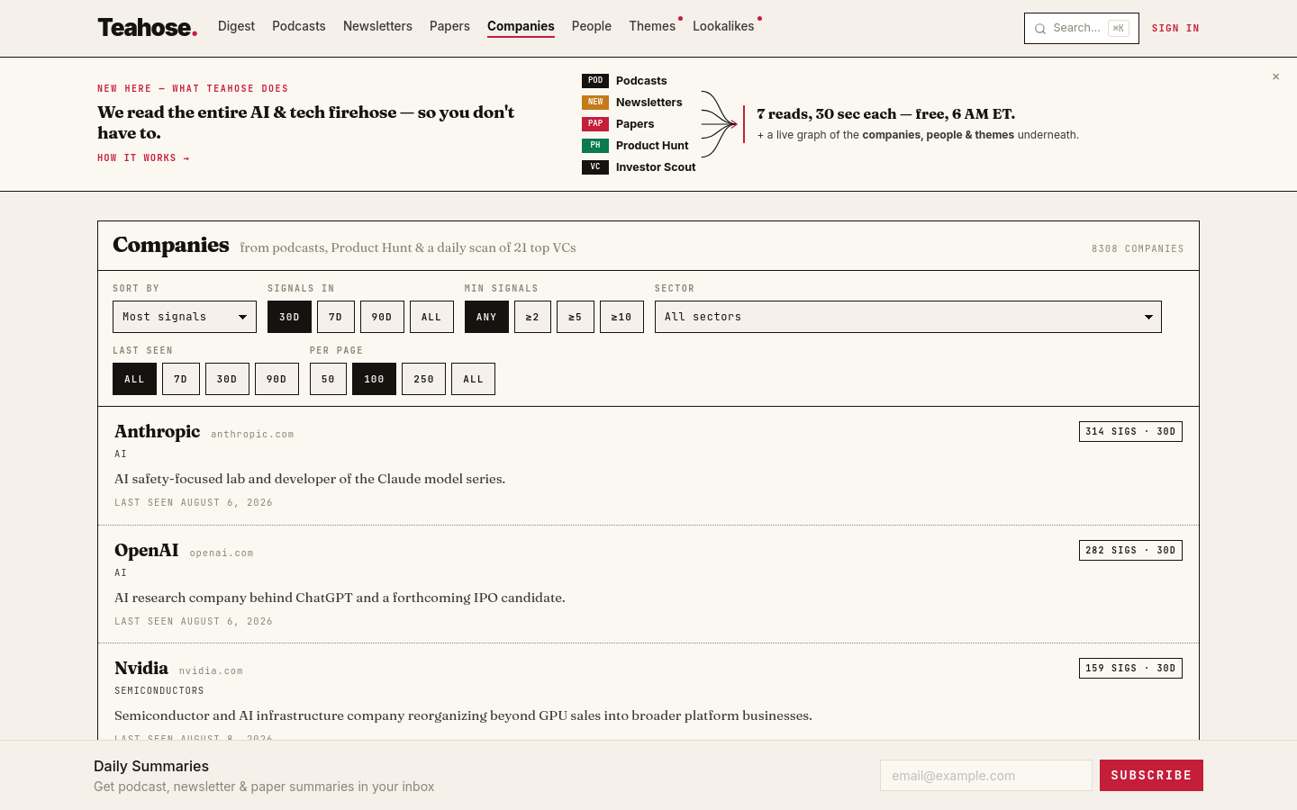Viewport: 1297px width, 810px height.
Task: Set Signals In to 90D
Action: click(382, 317)
